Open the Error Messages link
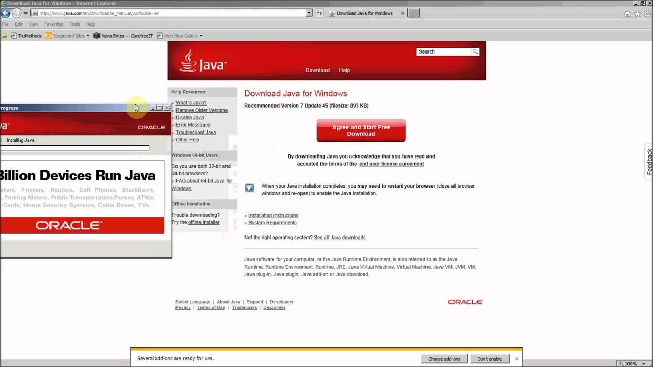The height and width of the screenshot is (367, 653). click(193, 125)
